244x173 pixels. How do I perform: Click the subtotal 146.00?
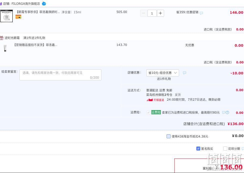(237, 12)
